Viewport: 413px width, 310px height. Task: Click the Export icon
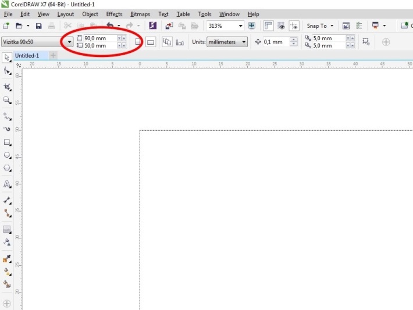[x=182, y=26]
